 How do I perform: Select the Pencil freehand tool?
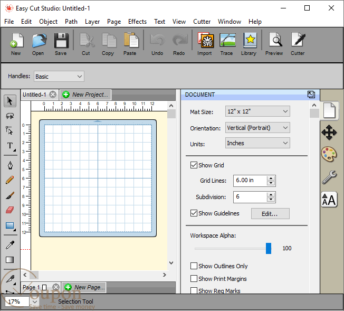(10, 180)
